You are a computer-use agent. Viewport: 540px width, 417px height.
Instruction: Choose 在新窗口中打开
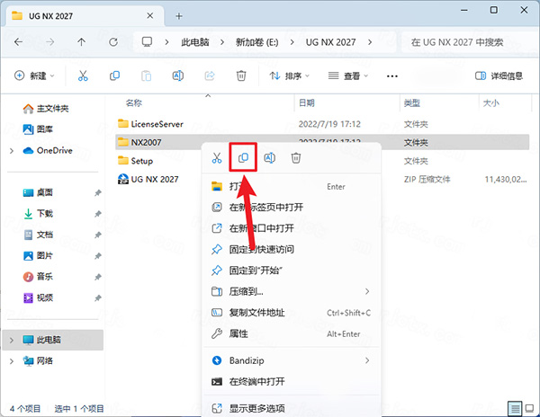pyautogui.click(x=292, y=228)
